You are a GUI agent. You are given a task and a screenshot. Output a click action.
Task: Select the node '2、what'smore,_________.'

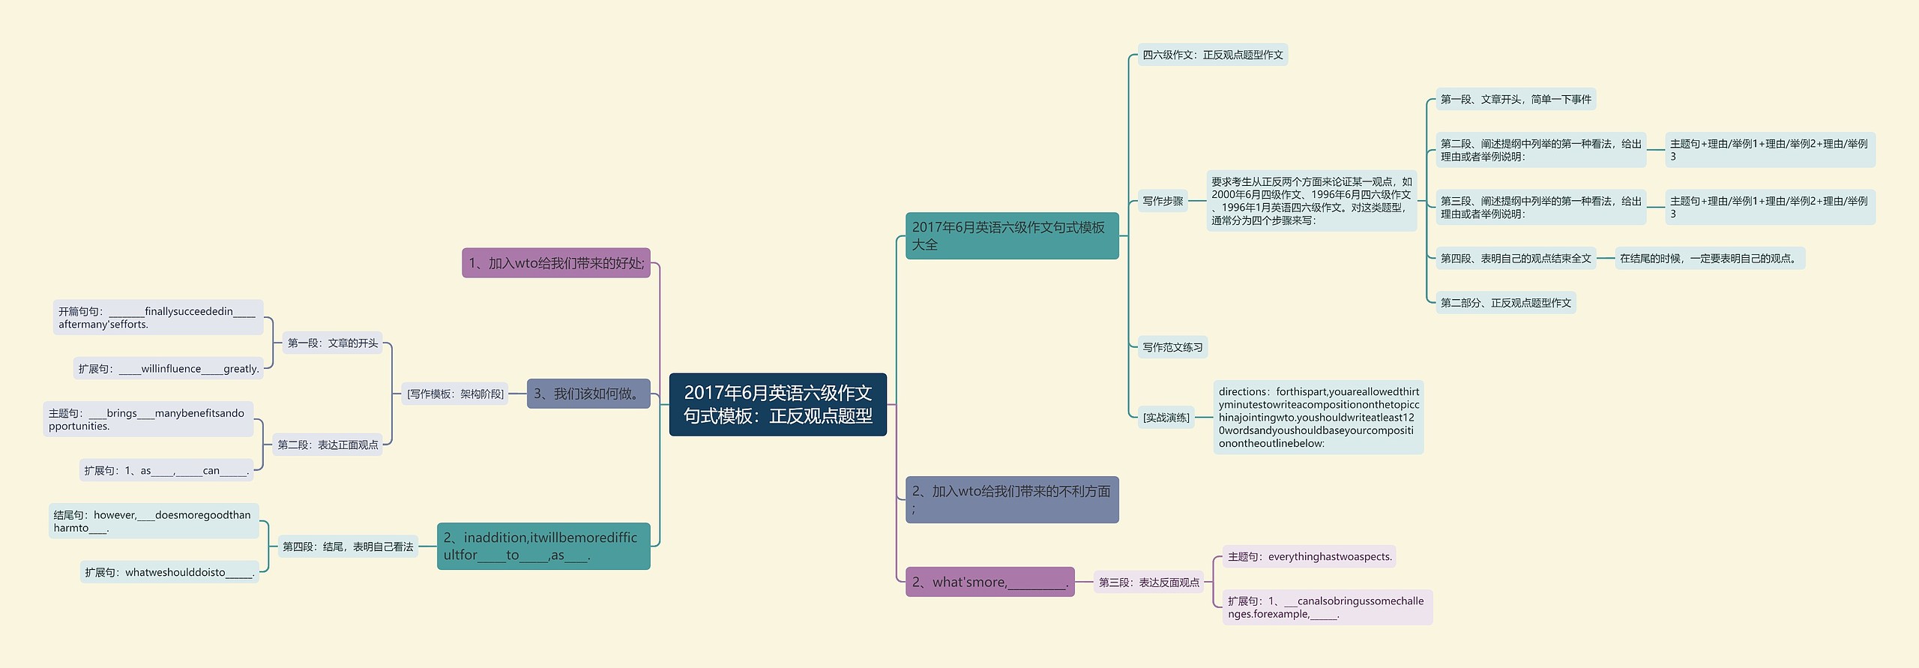pos(989,582)
